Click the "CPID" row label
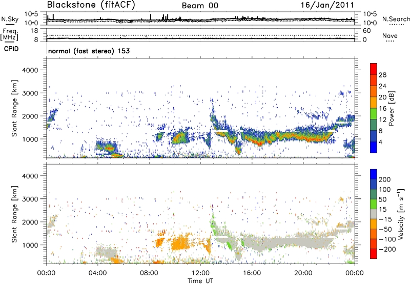Screen dimensions: 410x284 point(11,49)
